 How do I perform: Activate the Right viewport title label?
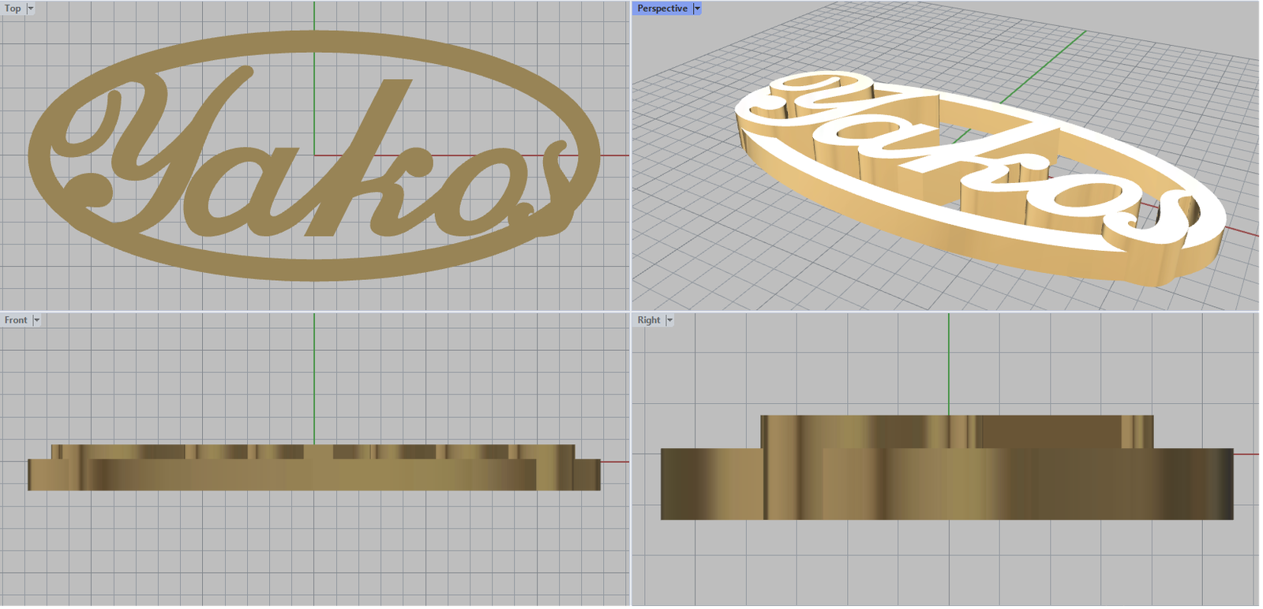point(648,320)
